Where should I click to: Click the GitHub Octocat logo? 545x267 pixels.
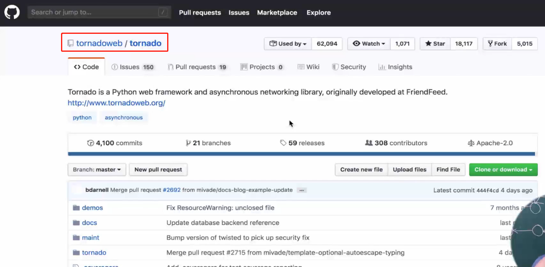pyautogui.click(x=12, y=12)
